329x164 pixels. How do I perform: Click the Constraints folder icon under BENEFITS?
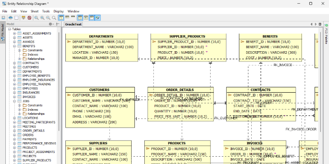coord(25,50)
